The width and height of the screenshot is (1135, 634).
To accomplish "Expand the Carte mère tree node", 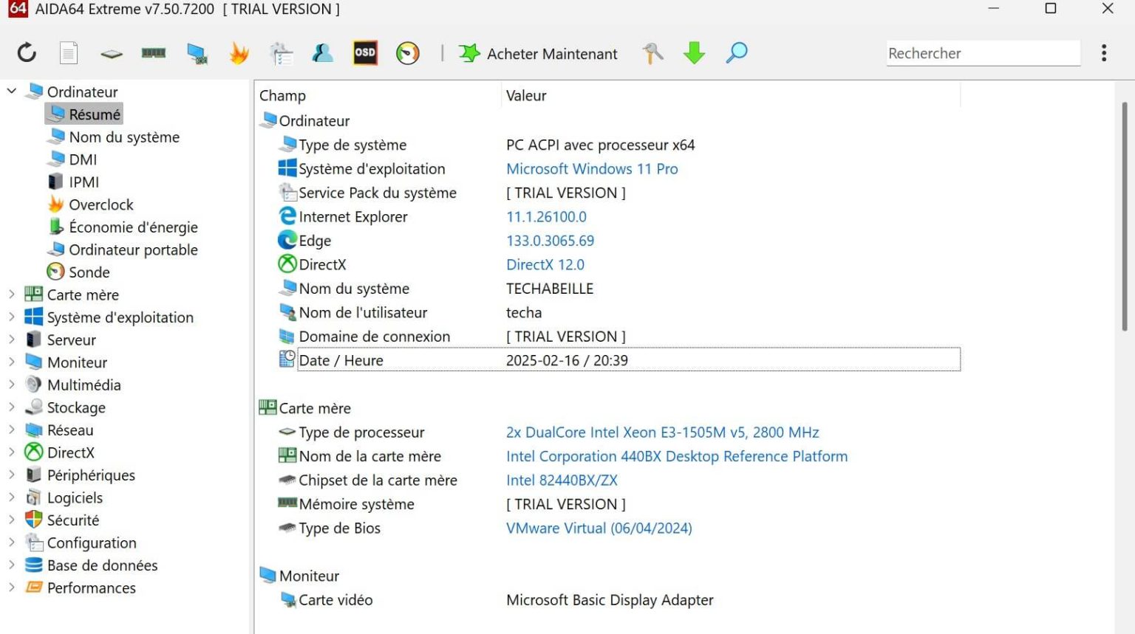I will click(11, 294).
